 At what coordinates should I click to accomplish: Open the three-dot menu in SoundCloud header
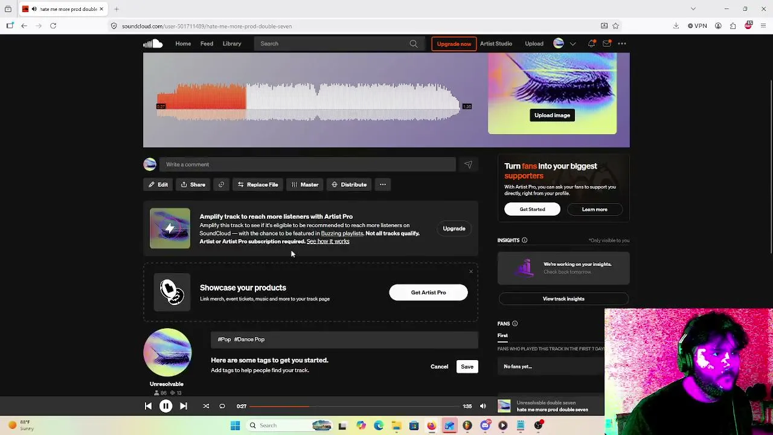point(622,43)
